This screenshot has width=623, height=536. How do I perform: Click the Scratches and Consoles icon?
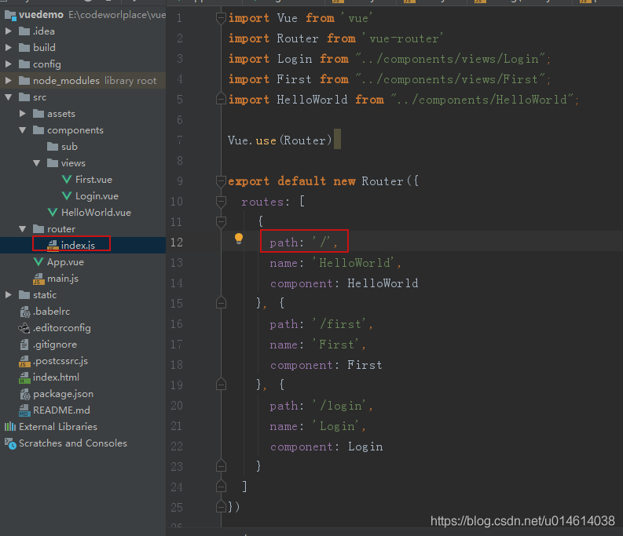pyautogui.click(x=10, y=443)
